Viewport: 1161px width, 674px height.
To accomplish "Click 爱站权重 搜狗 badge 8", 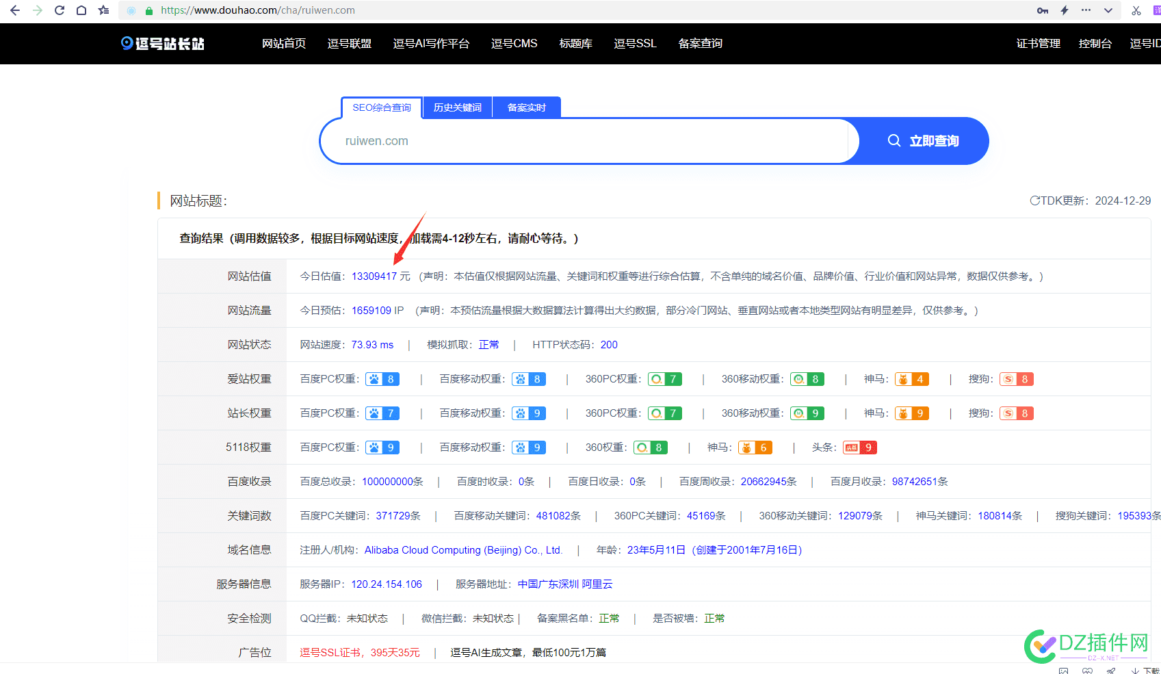I will [x=1017, y=379].
